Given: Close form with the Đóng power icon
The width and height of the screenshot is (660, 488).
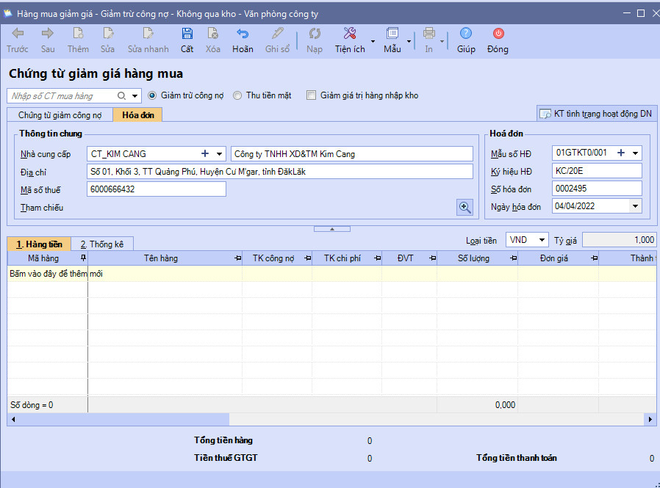Looking at the screenshot, I should [x=498, y=33].
